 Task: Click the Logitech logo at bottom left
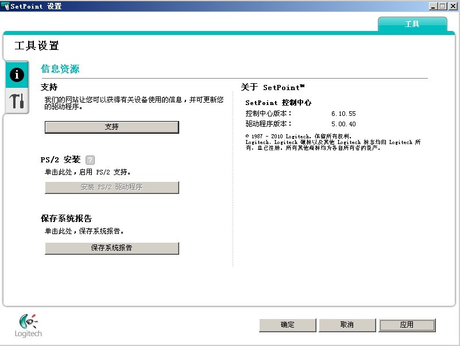point(27,325)
